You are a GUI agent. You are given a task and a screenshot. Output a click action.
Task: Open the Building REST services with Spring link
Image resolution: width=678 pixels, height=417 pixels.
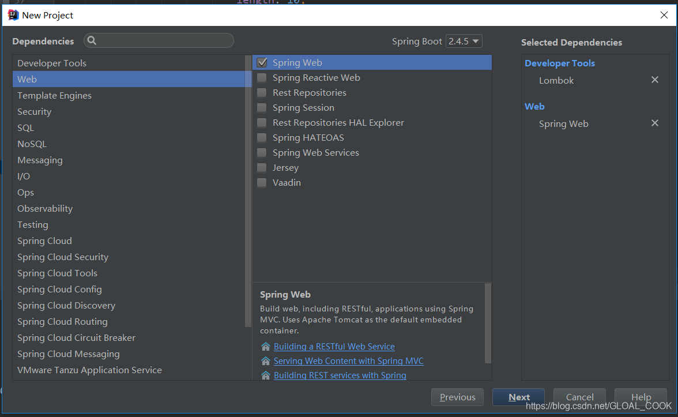[340, 375]
